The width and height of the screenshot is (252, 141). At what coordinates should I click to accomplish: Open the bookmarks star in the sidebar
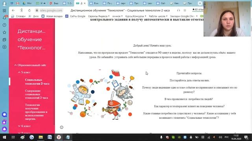[4, 32]
